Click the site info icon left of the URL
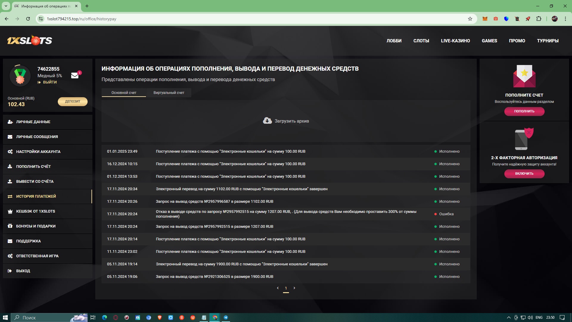 tap(41, 19)
